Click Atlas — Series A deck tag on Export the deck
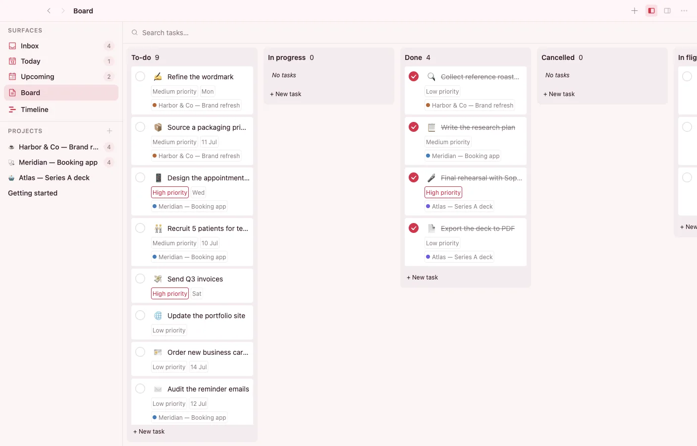The width and height of the screenshot is (697, 446). 459,257
